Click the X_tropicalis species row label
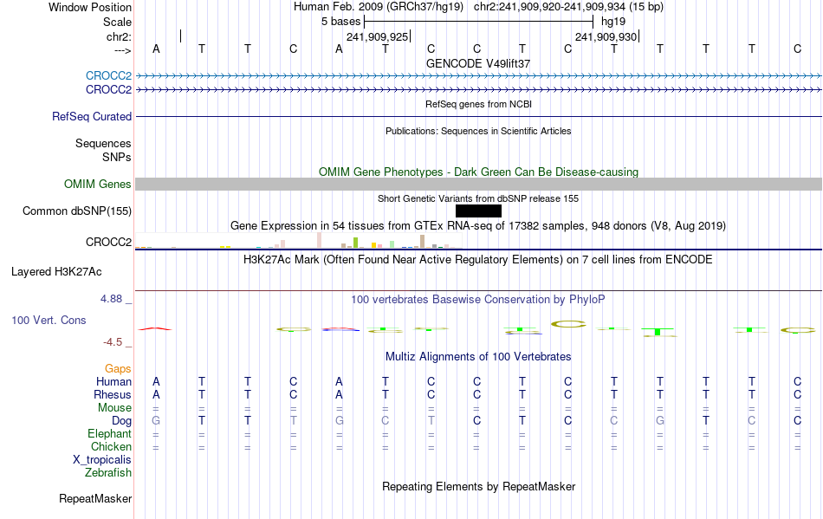The width and height of the screenshot is (823, 519). pyautogui.click(x=102, y=460)
